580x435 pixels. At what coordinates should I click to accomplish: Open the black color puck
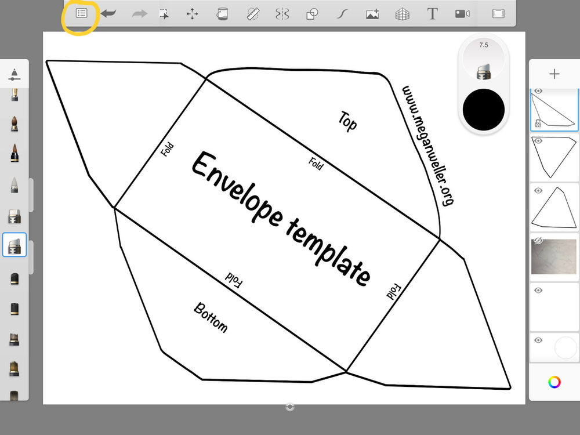pos(484,110)
